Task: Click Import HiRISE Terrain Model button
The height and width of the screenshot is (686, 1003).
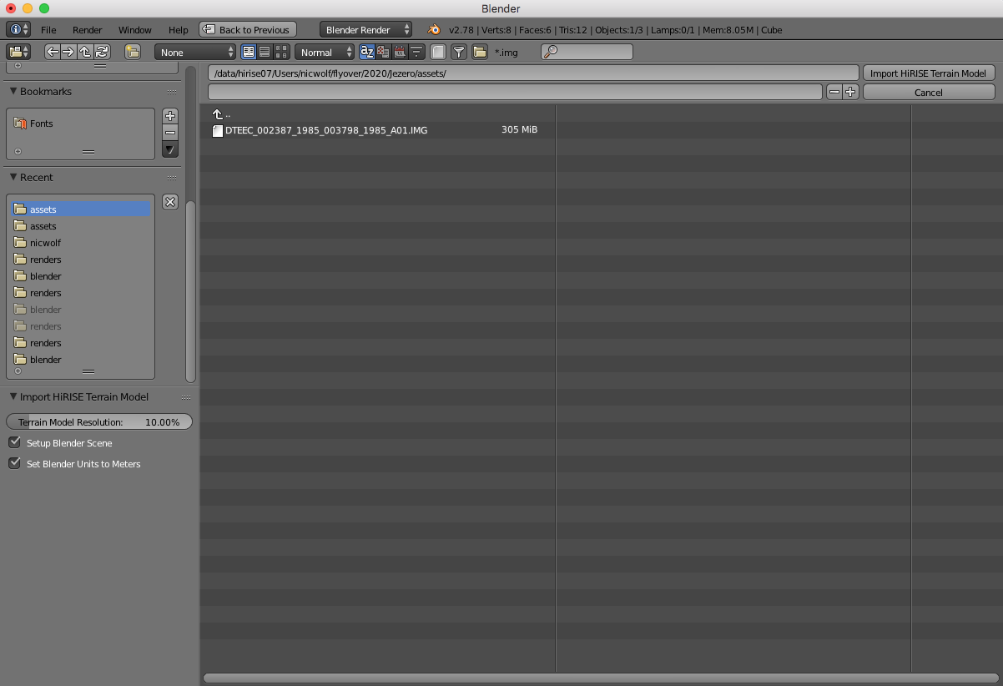Action: point(928,73)
